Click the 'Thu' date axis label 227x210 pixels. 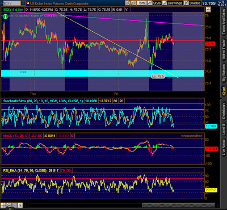click(x=33, y=94)
